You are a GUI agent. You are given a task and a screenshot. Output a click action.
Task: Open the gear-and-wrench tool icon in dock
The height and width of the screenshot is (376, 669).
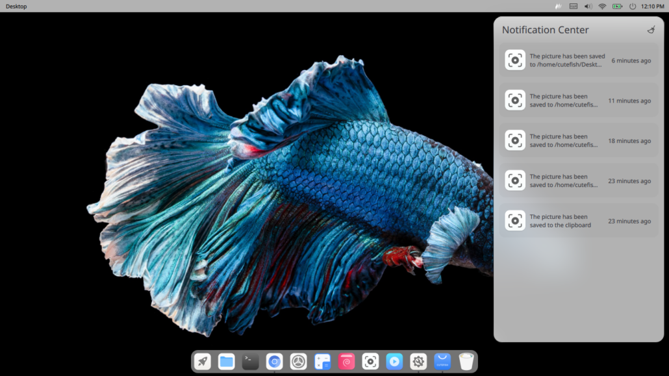click(x=418, y=362)
